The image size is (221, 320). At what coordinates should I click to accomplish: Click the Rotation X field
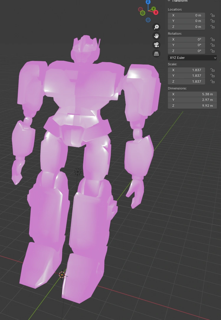(186, 39)
